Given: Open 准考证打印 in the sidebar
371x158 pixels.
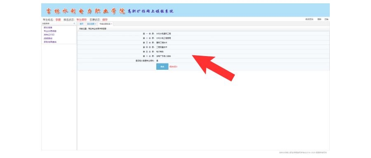Looking at the screenshot, I should click(x=49, y=35).
